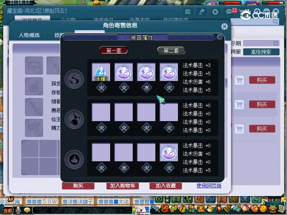Viewport: 287px width, 215px height.
Task: Add third listing to cart icon
Action: click(239, 129)
